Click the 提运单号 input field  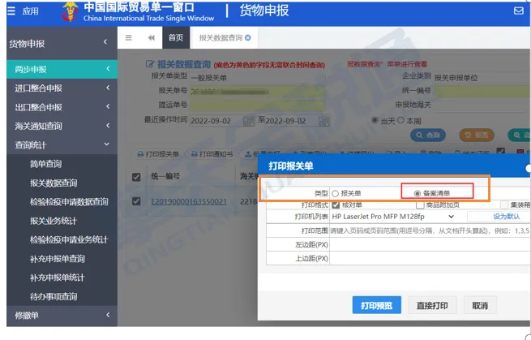click(x=257, y=105)
